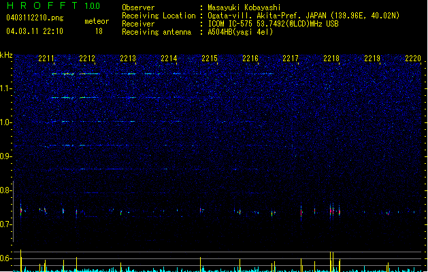Click the HROFFT 1.0.0 title text

53,5
